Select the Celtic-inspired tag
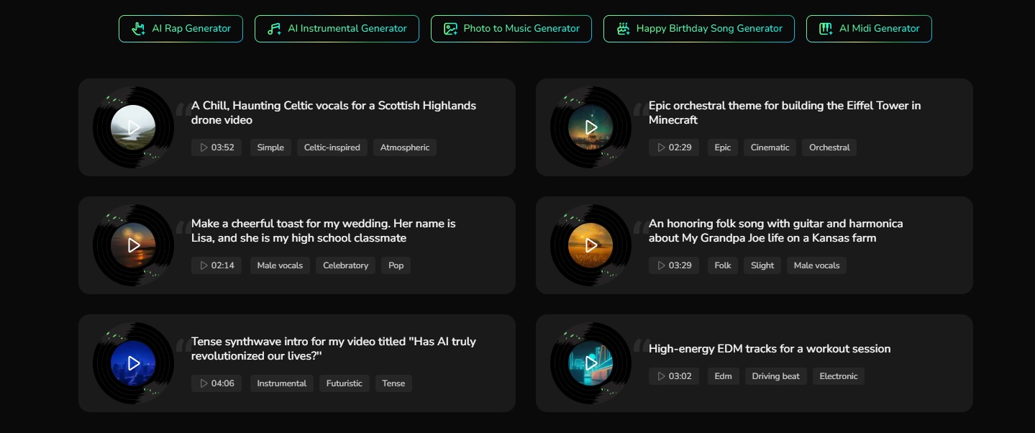The width and height of the screenshot is (1035, 433). (x=332, y=147)
